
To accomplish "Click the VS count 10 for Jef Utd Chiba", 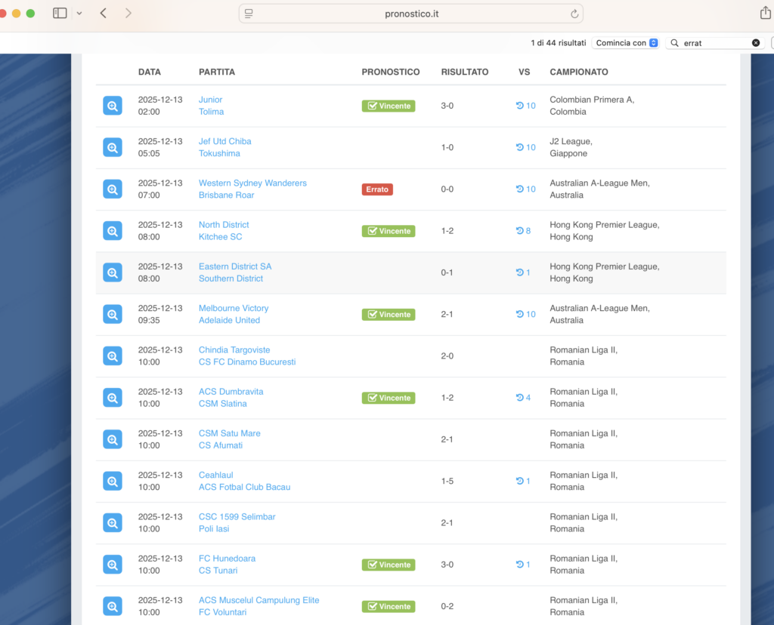I will tap(526, 147).
